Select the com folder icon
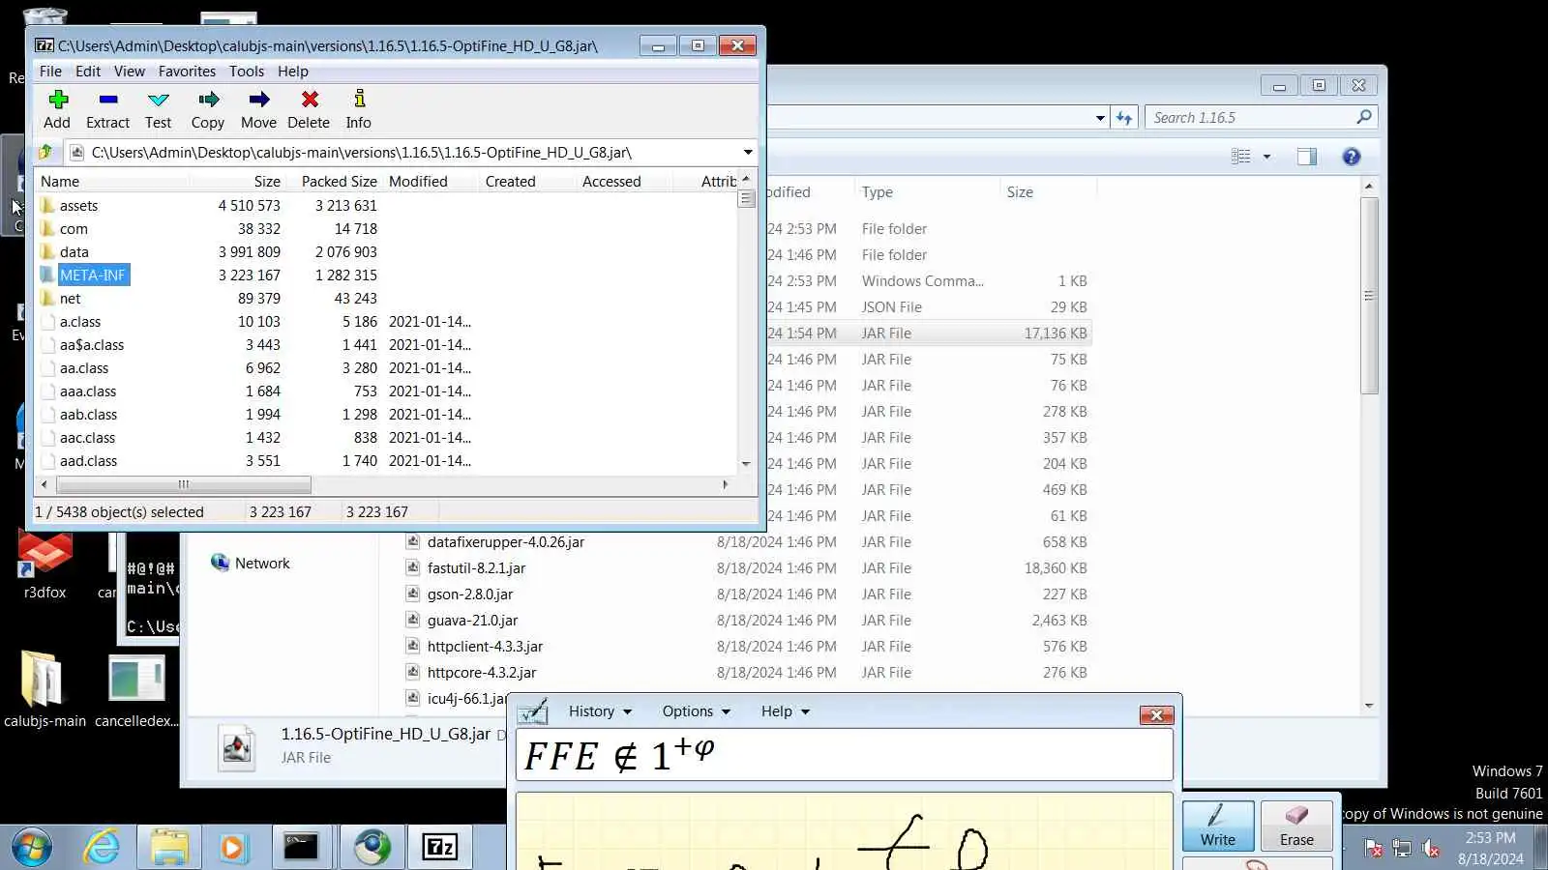The width and height of the screenshot is (1548, 870). 48,229
